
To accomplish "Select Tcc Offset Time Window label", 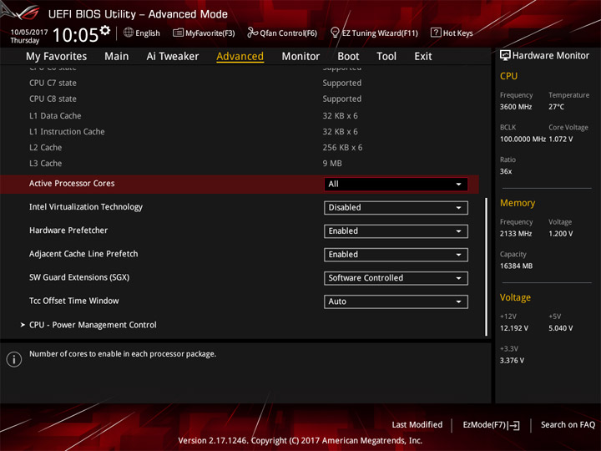I will [74, 301].
